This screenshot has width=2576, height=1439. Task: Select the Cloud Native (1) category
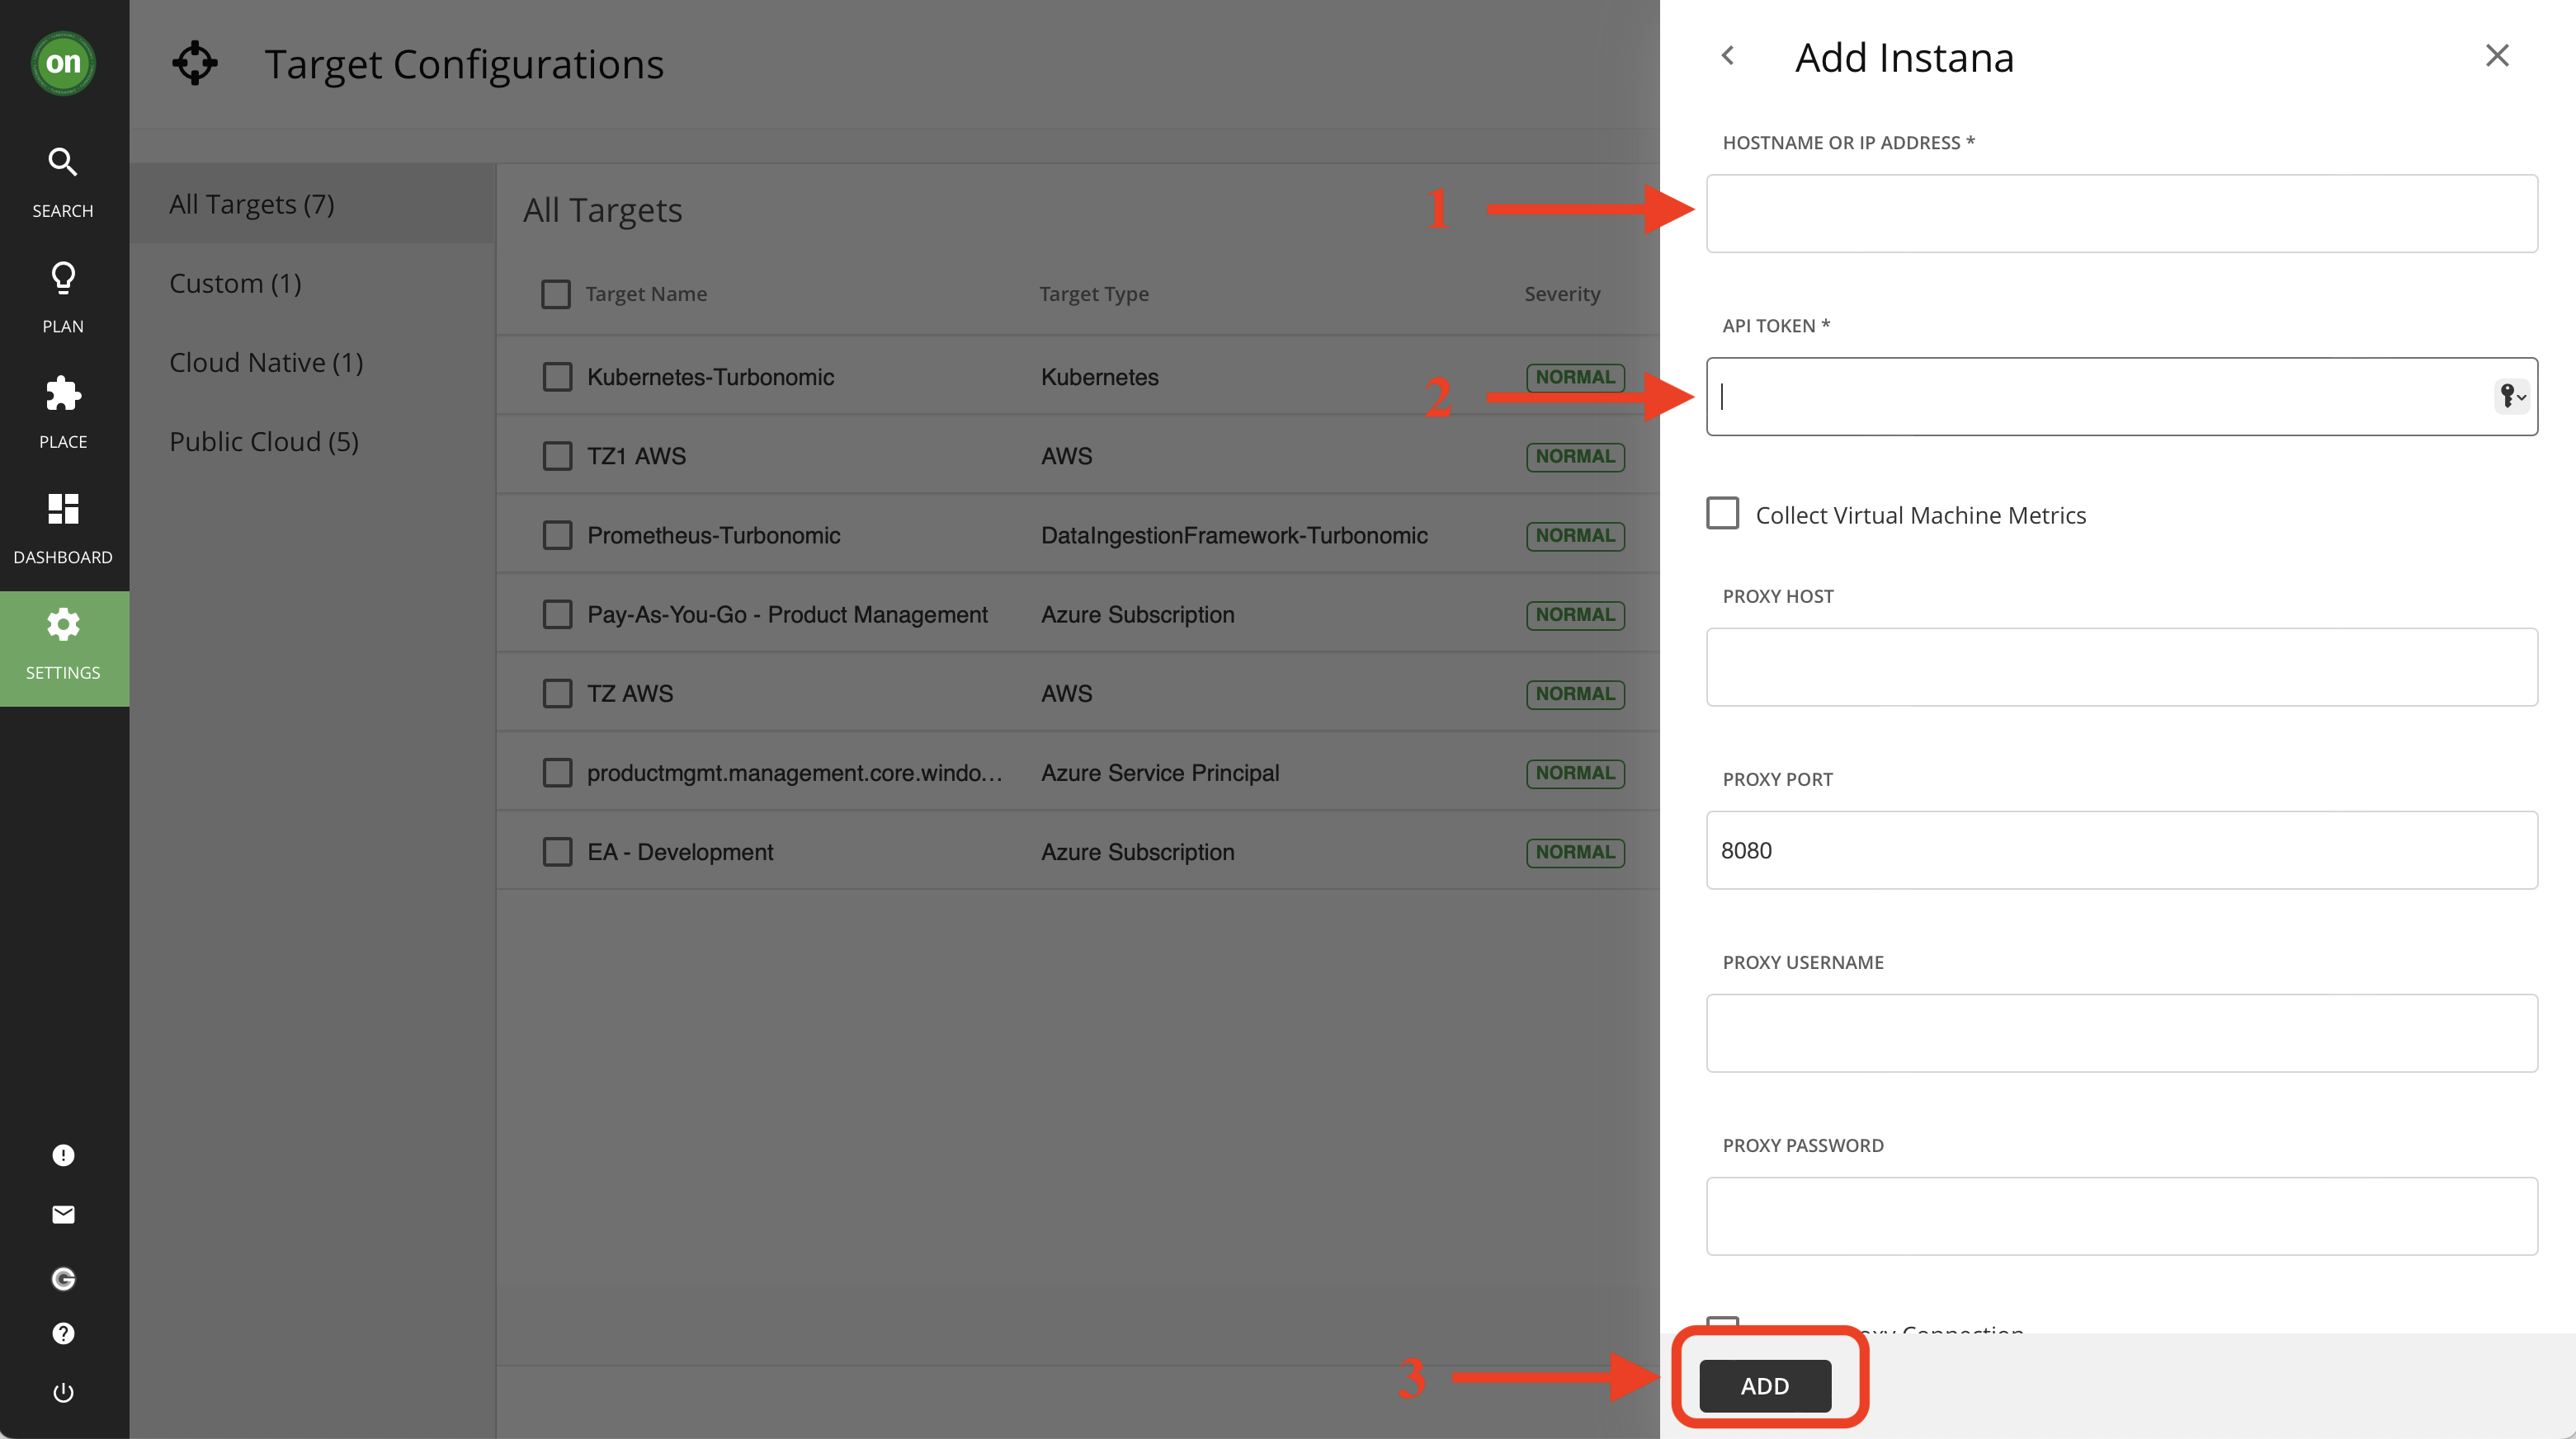pos(266,363)
